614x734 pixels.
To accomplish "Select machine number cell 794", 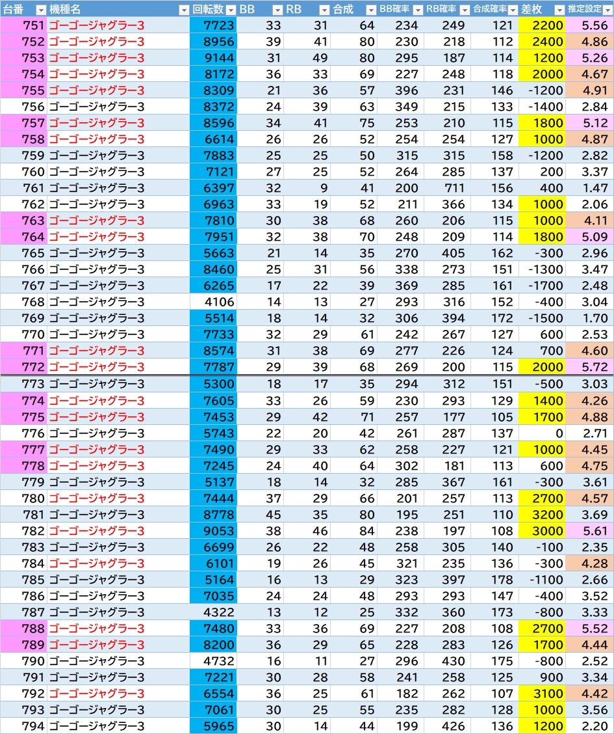I will click(24, 726).
